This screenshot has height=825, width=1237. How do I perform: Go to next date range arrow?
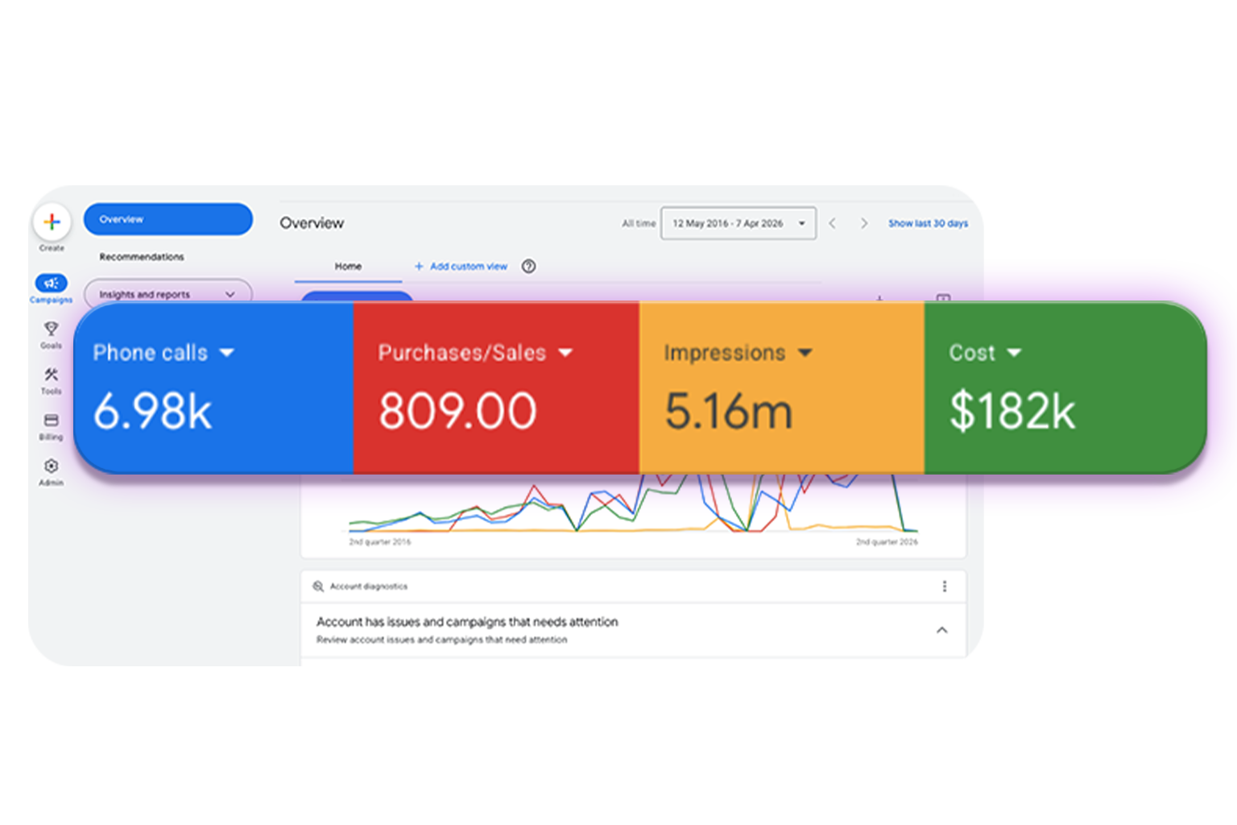[863, 223]
